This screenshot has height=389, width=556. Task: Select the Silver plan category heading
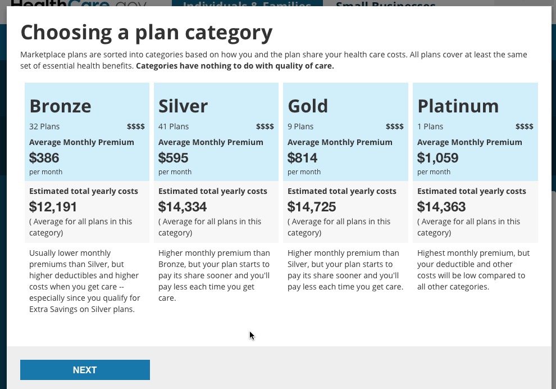183,106
